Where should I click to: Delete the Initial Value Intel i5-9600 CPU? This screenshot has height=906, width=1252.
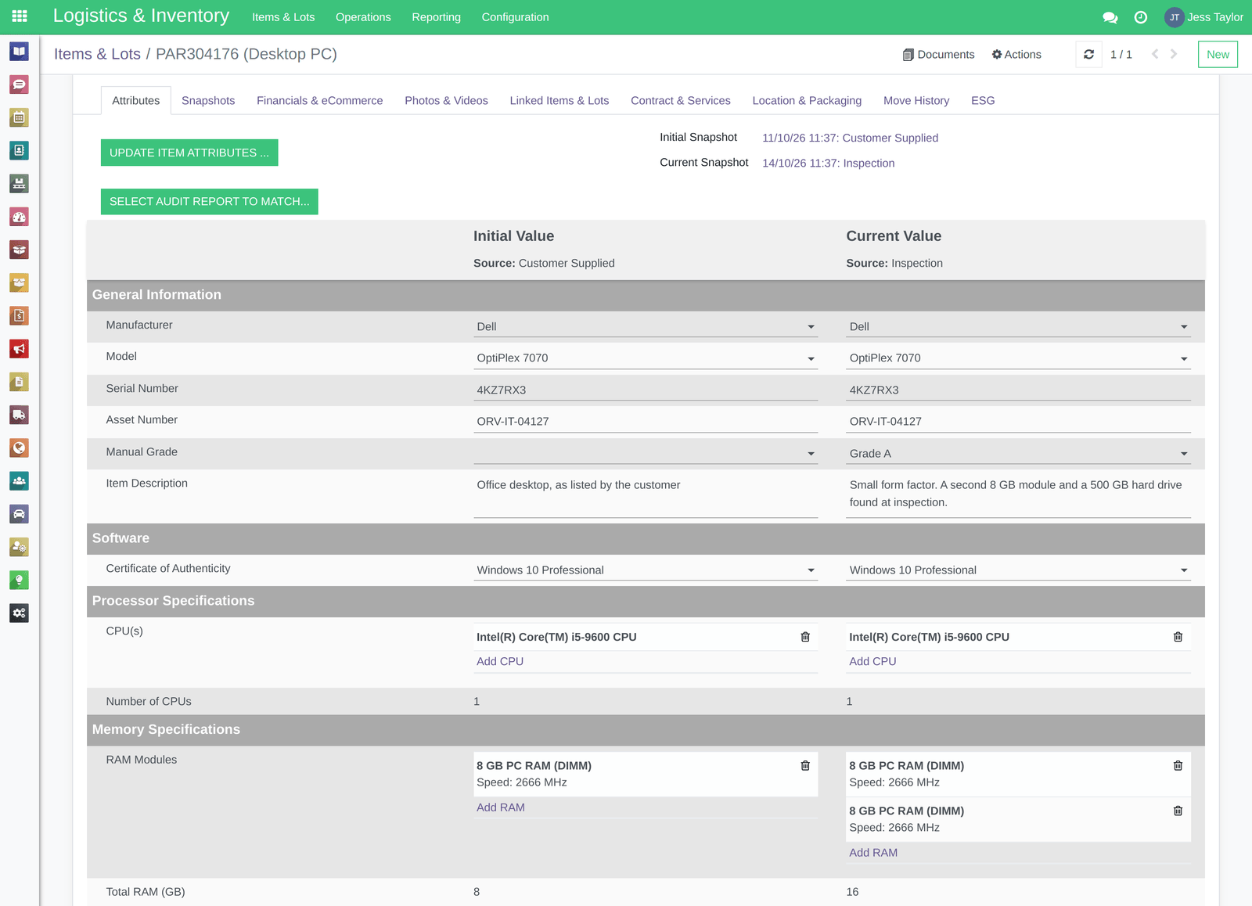tap(805, 637)
